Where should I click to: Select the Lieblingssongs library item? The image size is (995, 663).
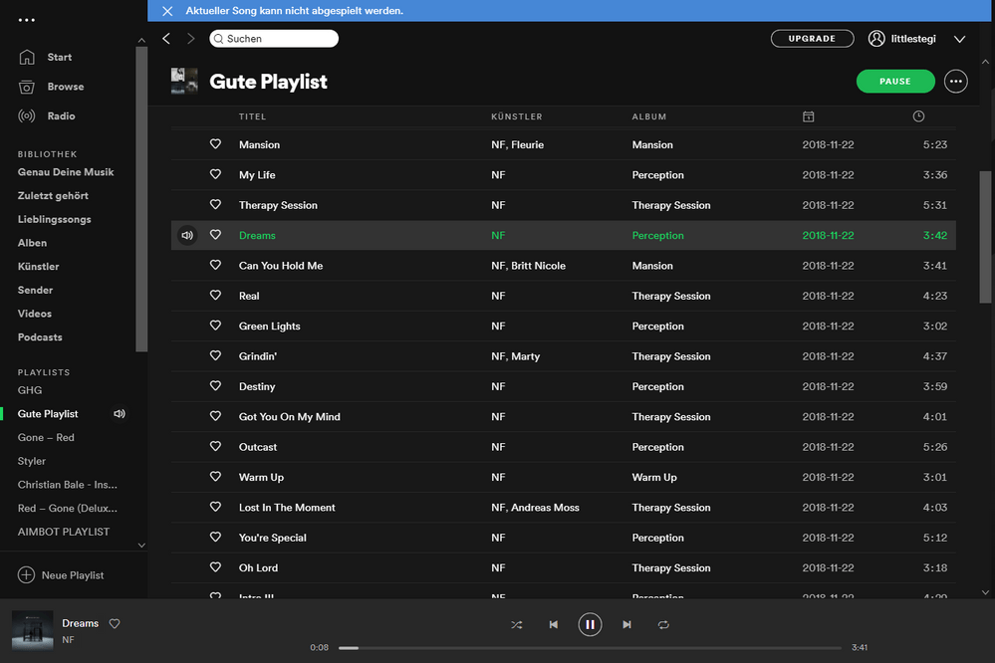[x=54, y=219]
